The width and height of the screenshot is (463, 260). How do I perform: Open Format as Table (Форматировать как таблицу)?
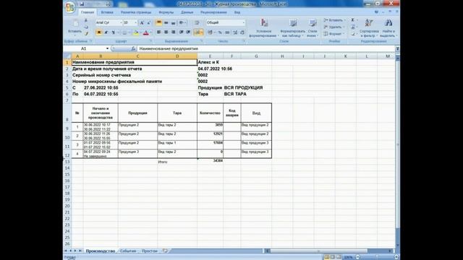[292, 28]
